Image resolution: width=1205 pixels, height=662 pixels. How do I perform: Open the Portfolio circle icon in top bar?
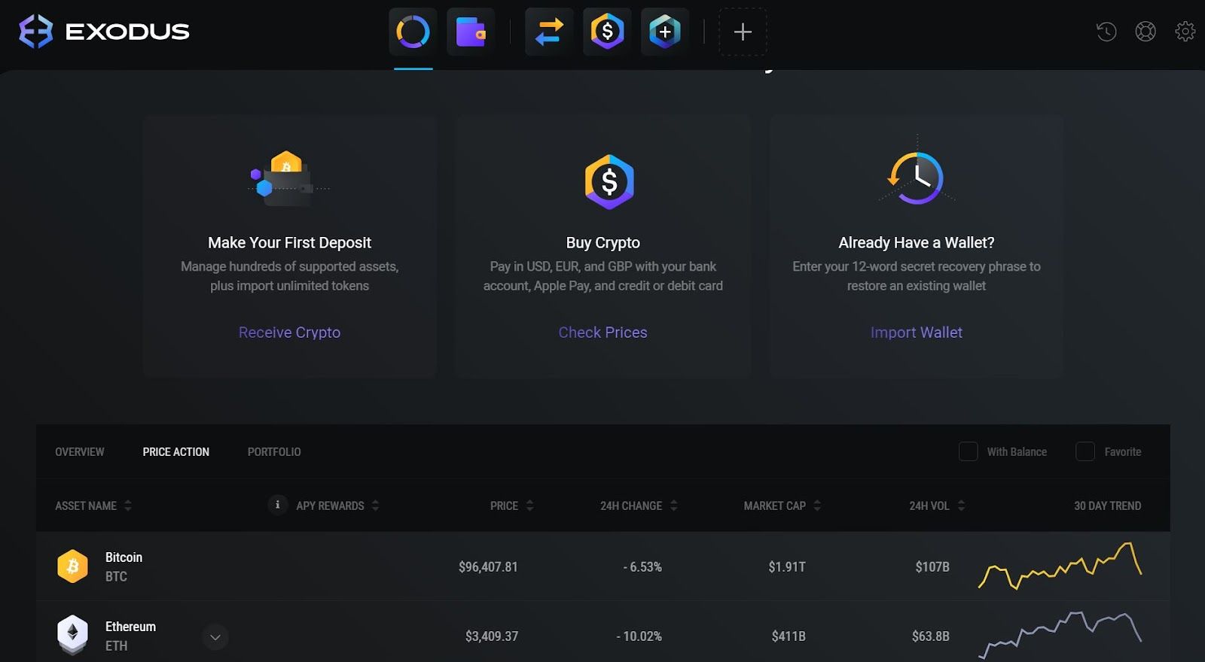(413, 32)
